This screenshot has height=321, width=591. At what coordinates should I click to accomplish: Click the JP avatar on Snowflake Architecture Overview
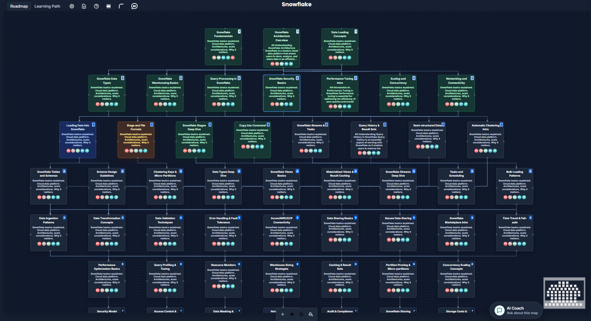[291, 64]
